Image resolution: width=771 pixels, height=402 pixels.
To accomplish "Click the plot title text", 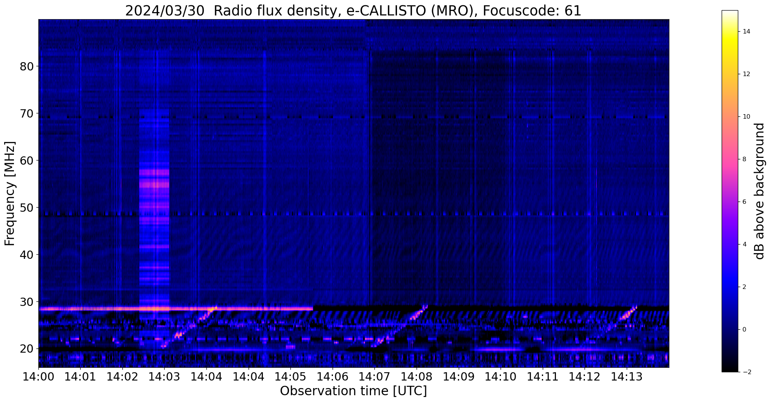I will coord(353,11).
